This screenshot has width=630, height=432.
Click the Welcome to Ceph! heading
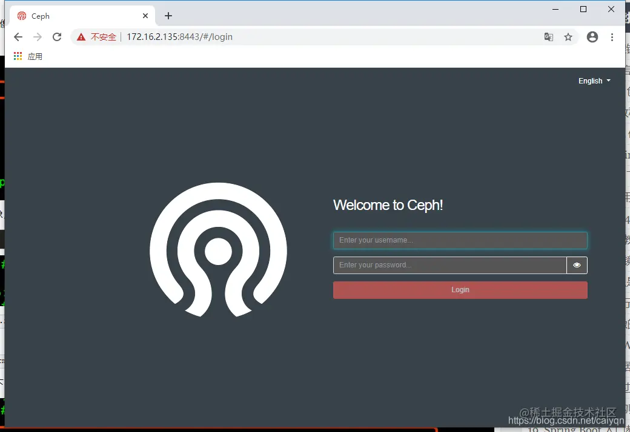tap(388, 205)
